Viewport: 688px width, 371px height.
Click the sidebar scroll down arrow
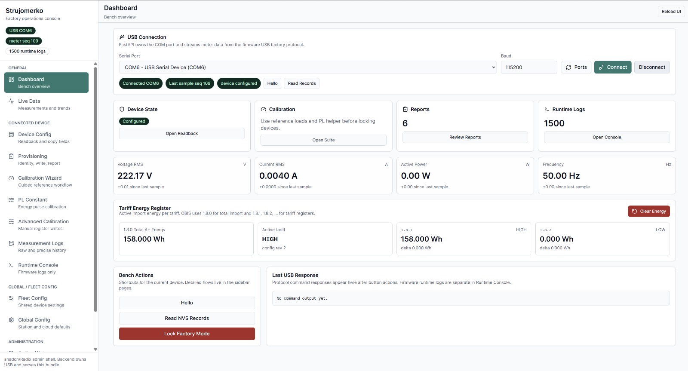(95, 350)
